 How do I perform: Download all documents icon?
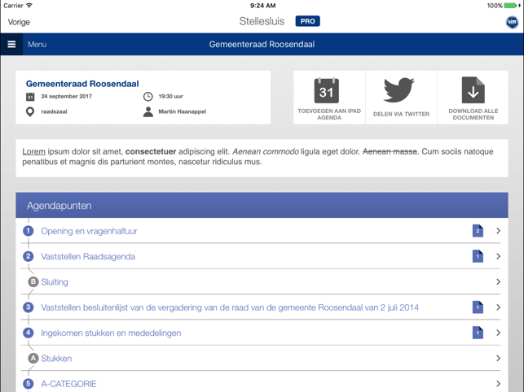tap(473, 90)
